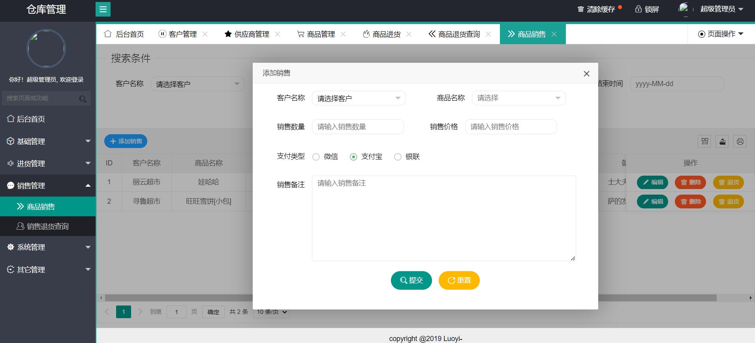The image size is (755, 343).
Task: Select 银联 payment type
Action: tap(407, 157)
